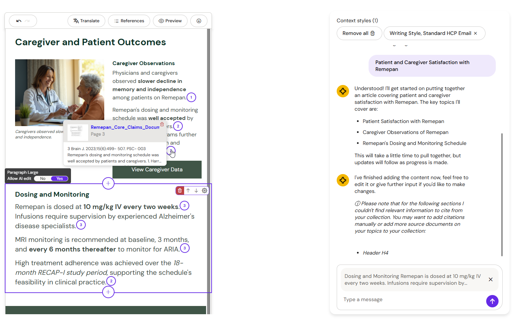The height and width of the screenshot is (319, 515).
Task: Click the 'Patient and Caregiver Satisfaction with Remepan' message
Action: click(432, 66)
